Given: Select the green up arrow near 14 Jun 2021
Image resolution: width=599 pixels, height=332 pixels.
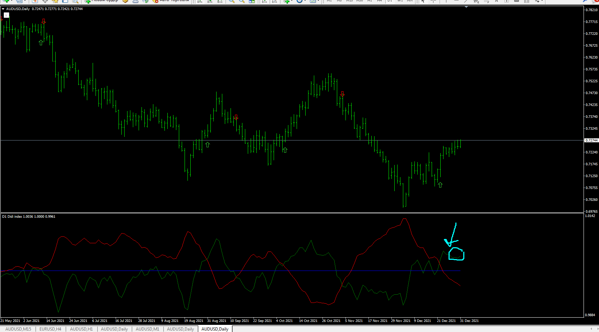Looking at the screenshot, I should coord(41,42).
